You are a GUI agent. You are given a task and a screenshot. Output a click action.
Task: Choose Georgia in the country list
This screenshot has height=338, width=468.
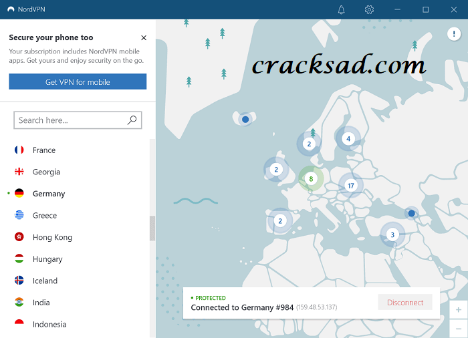pyautogui.click(x=46, y=172)
